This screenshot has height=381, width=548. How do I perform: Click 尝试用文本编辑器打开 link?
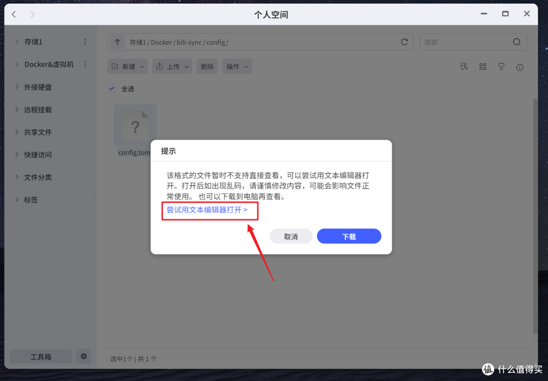[207, 210]
